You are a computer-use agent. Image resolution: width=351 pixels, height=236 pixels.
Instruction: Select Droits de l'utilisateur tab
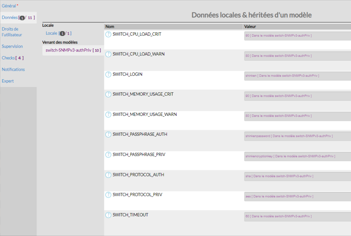pos(12,32)
